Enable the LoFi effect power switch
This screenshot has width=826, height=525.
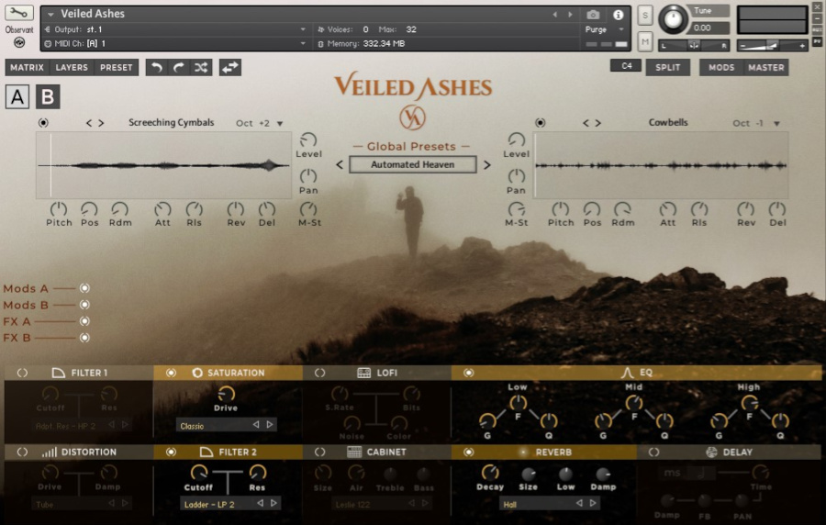319,373
